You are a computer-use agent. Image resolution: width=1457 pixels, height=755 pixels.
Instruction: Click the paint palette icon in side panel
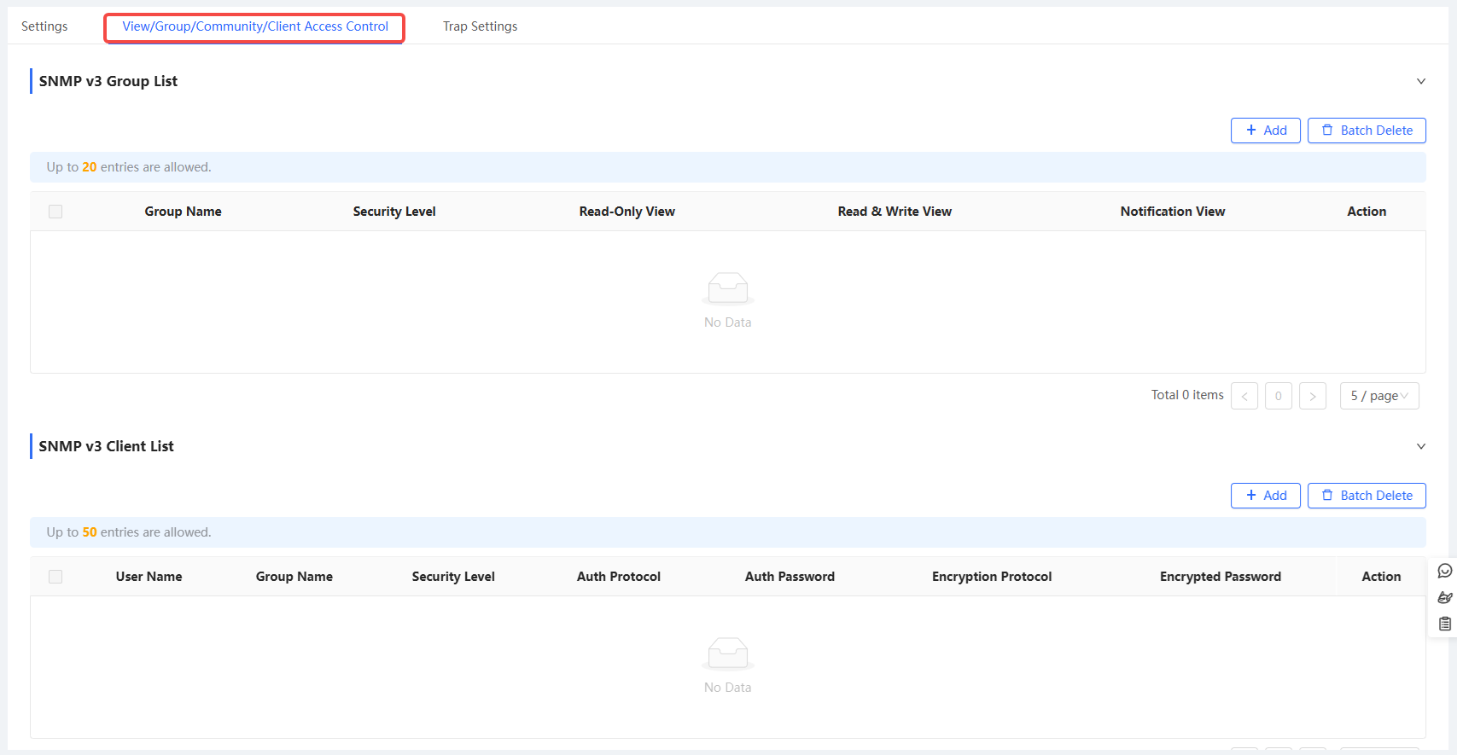click(1444, 597)
